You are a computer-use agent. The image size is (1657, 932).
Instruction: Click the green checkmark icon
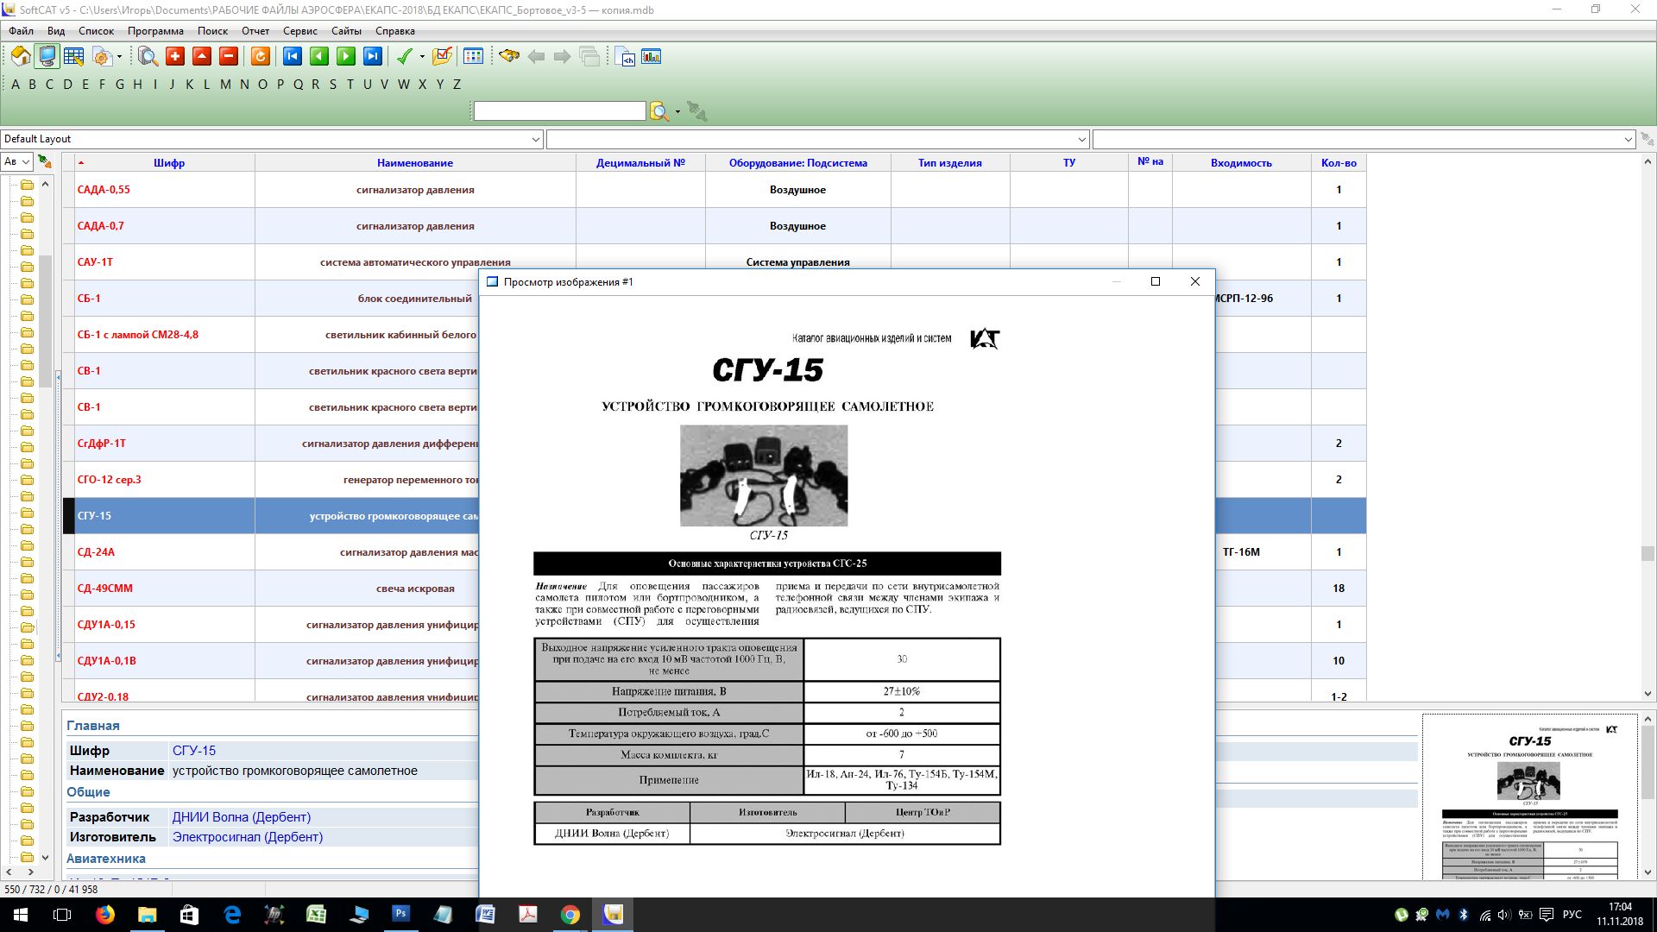pos(405,57)
